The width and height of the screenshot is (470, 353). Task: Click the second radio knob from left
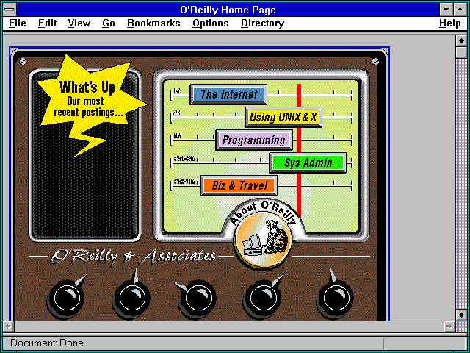click(132, 298)
